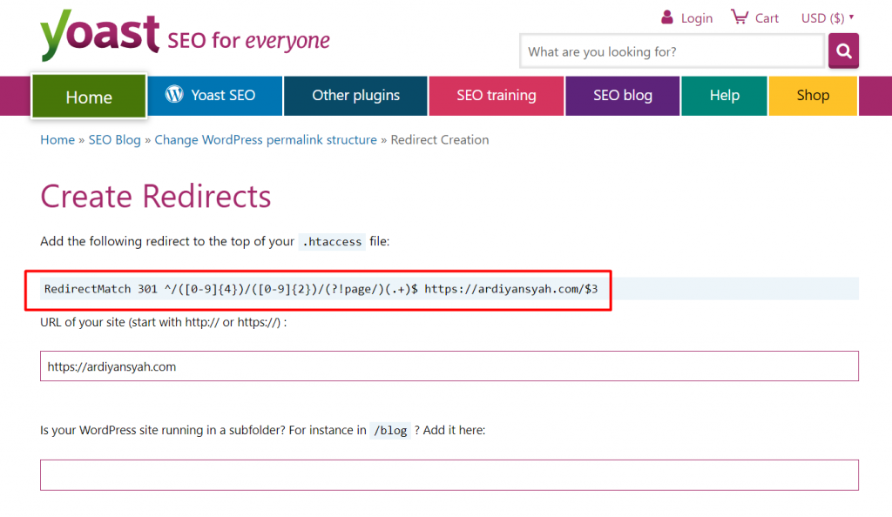Click the WordPress icon in Yoast SEO tab

(x=174, y=94)
